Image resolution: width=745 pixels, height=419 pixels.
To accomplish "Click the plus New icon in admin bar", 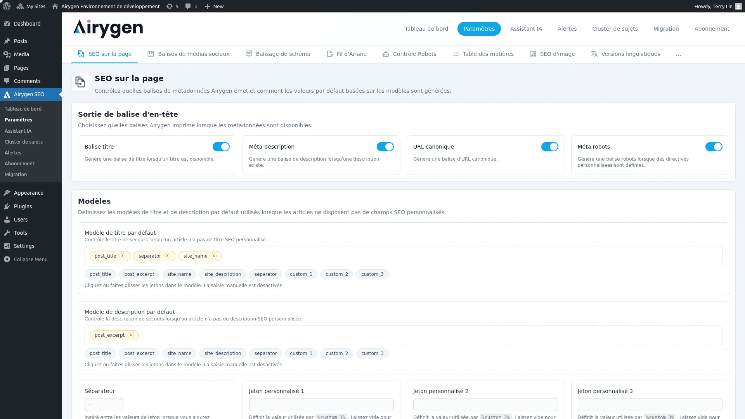I will (x=207, y=6).
